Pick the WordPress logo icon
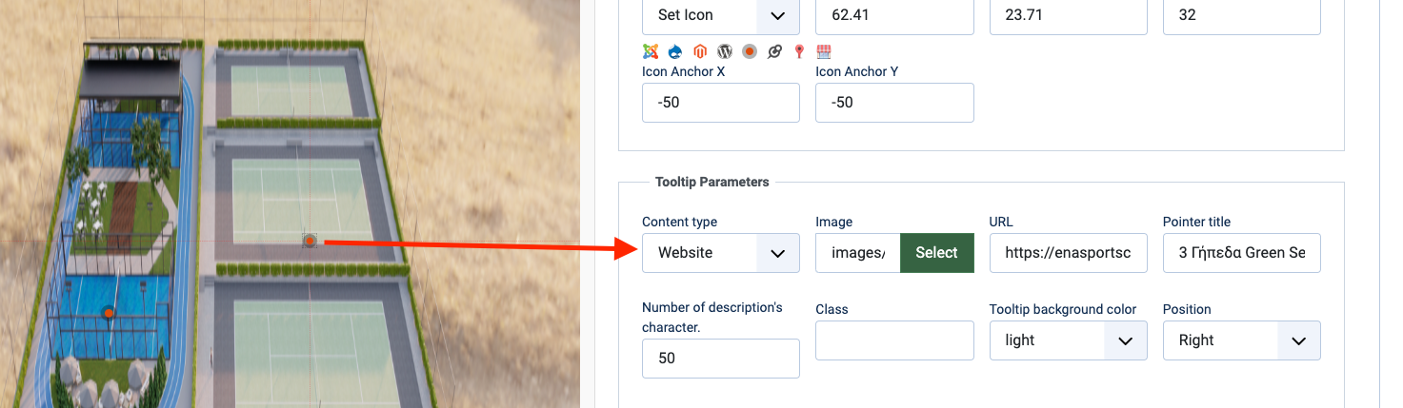This screenshot has width=1403, height=408. [x=725, y=51]
